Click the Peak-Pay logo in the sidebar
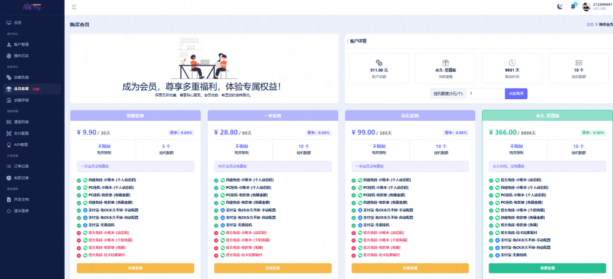613x279 pixels. 32,7
